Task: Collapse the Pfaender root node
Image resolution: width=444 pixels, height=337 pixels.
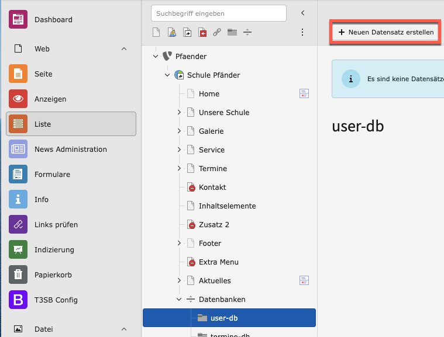Action: pyautogui.click(x=156, y=56)
